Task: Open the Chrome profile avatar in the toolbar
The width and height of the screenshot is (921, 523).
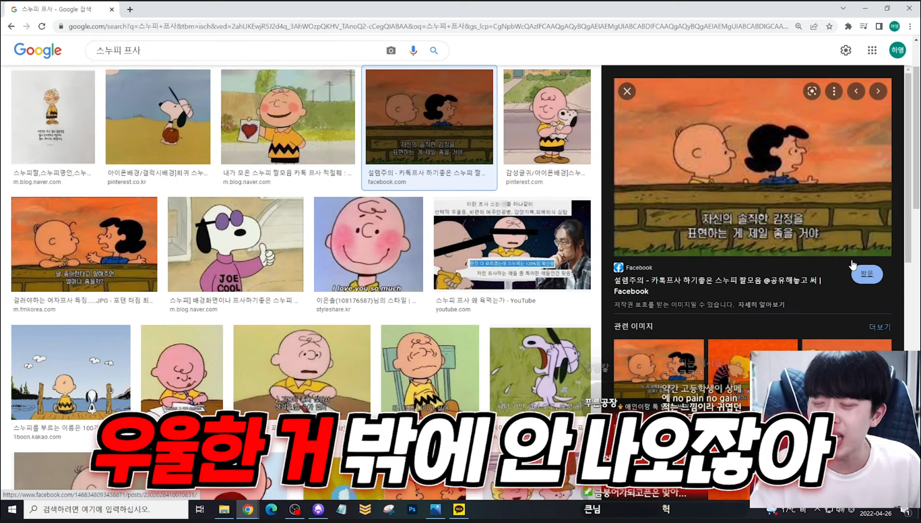Action: 895,26
